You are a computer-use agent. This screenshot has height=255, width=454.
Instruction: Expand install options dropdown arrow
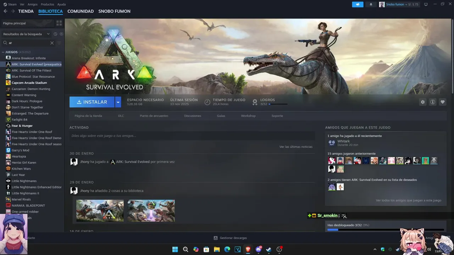[x=118, y=102]
